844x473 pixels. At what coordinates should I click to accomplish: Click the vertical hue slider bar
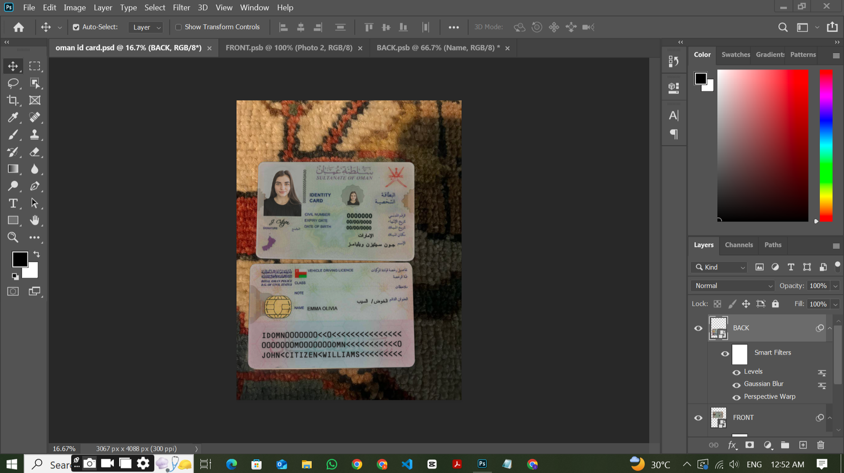tap(826, 145)
